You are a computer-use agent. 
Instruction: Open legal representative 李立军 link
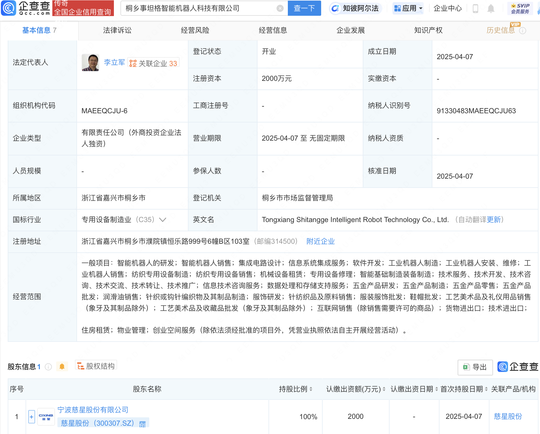pyautogui.click(x=114, y=62)
